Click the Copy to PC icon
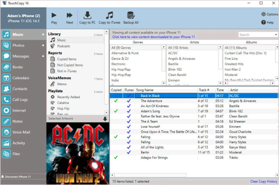The height and width of the screenshot is (185, 279). pyautogui.click(x=87, y=15)
